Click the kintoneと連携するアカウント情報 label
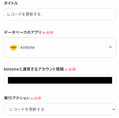 coord(34,69)
